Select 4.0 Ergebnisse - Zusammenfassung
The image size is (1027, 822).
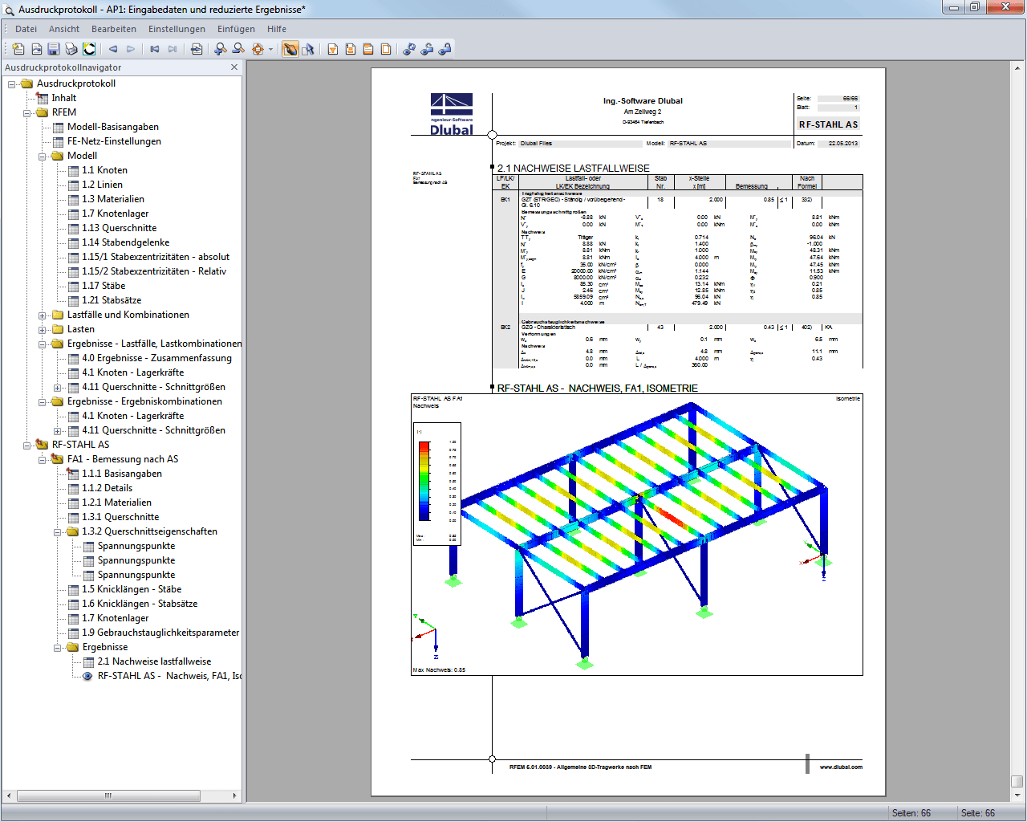156,358
